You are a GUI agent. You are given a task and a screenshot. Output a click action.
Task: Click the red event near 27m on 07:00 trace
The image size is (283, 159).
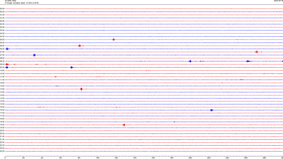[256, 52]
